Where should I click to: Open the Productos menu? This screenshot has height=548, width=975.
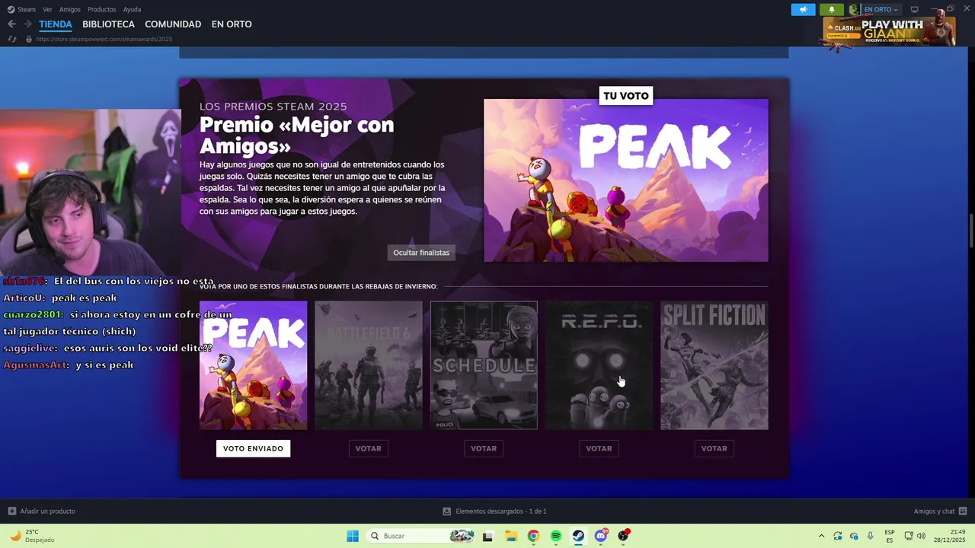click(102, 9)
